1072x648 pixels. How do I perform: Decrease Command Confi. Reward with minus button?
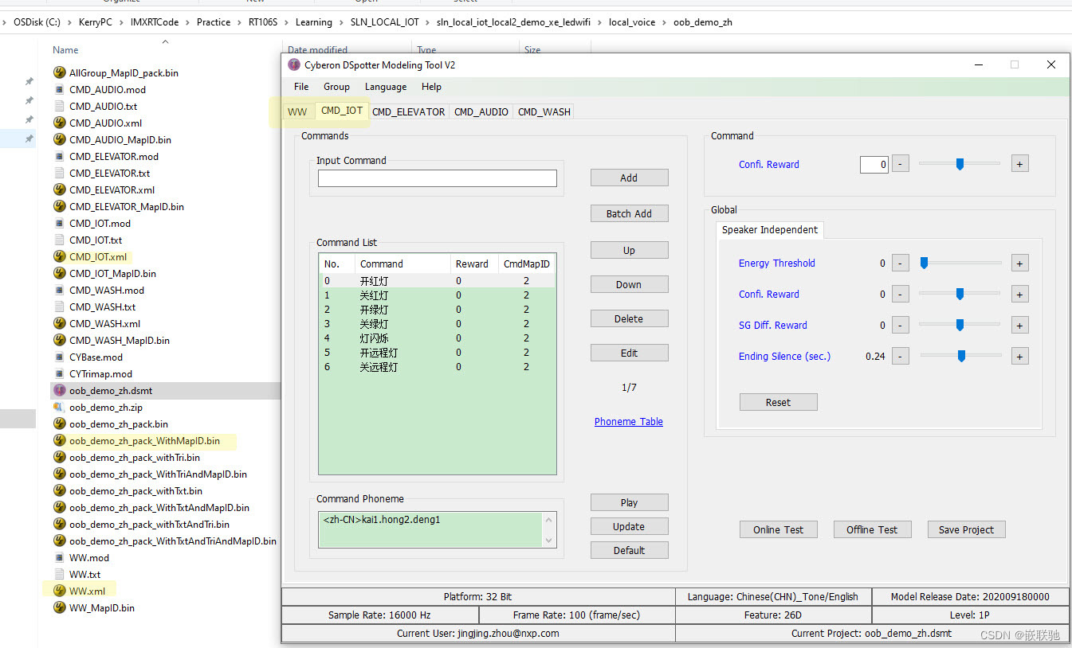click(x=900, y=164)
